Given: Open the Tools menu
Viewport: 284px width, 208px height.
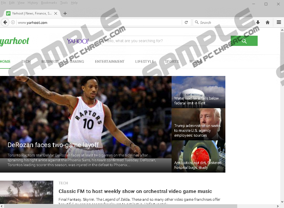Looking at the screenshot, I should coord(64,3).
